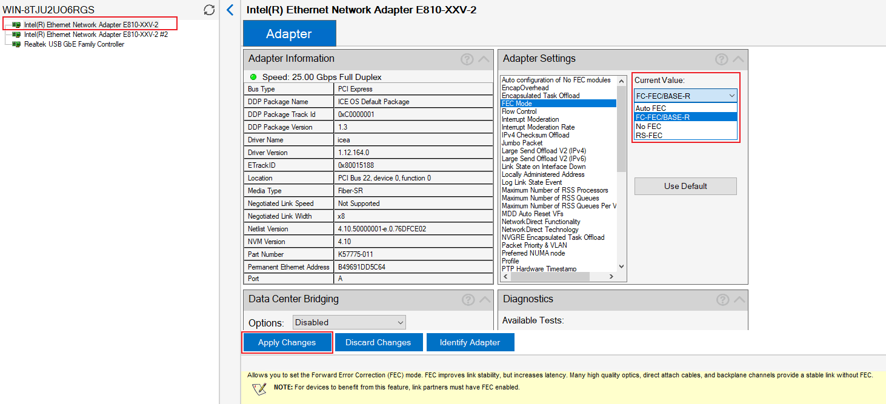This screenshot has width=886, height=404.
Task: Select Locally Administered Address setting
Action: (x=543, y=174)
